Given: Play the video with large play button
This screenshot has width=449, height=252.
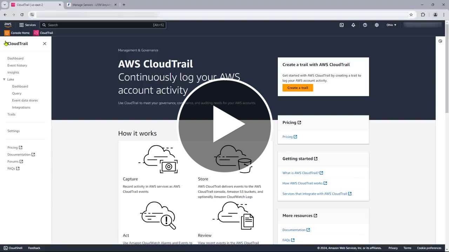Looking at the screenshot, I should pyautogui.click(x=224, y=125).
